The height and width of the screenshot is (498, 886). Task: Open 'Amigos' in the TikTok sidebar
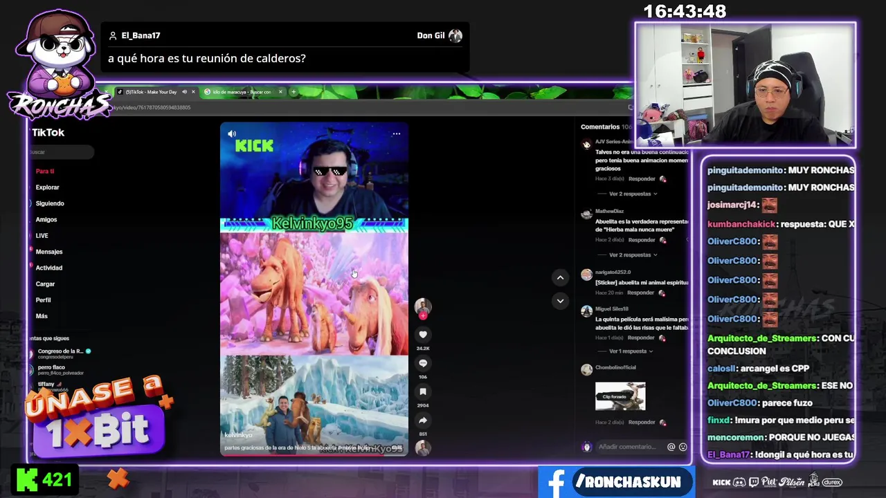click(x=46, y=219)
